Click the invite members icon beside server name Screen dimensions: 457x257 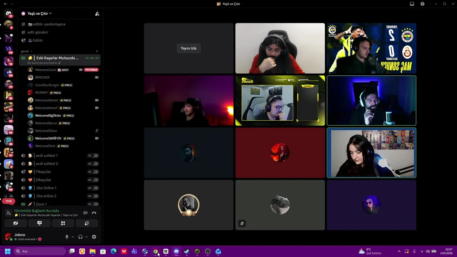click(x=97, y=14)
